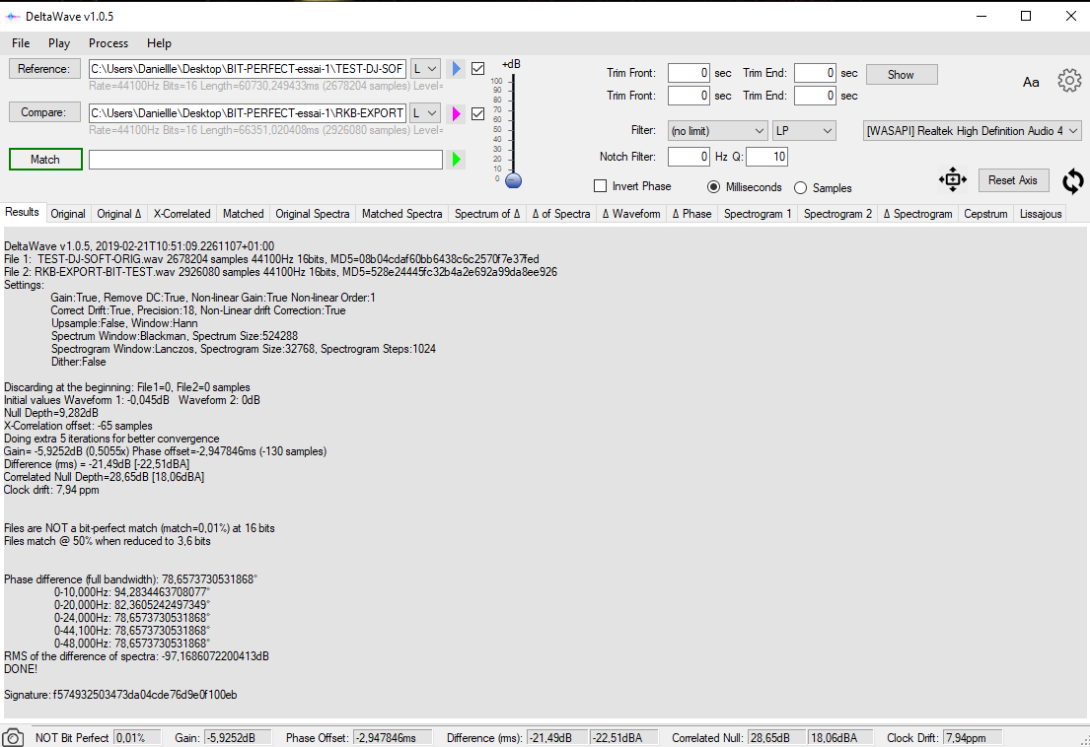The height and width of the screenshot is (747, 1090).
Task: Click the Show button
Action: coord(901,74)
